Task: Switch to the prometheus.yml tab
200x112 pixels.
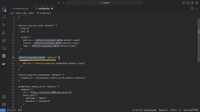Action: (21, 8)
